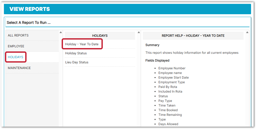The width and height of the screenshot is (256, 129).
Task: Click the Report Help - Holiday - Year To Date header
Action: click(193, 36)
